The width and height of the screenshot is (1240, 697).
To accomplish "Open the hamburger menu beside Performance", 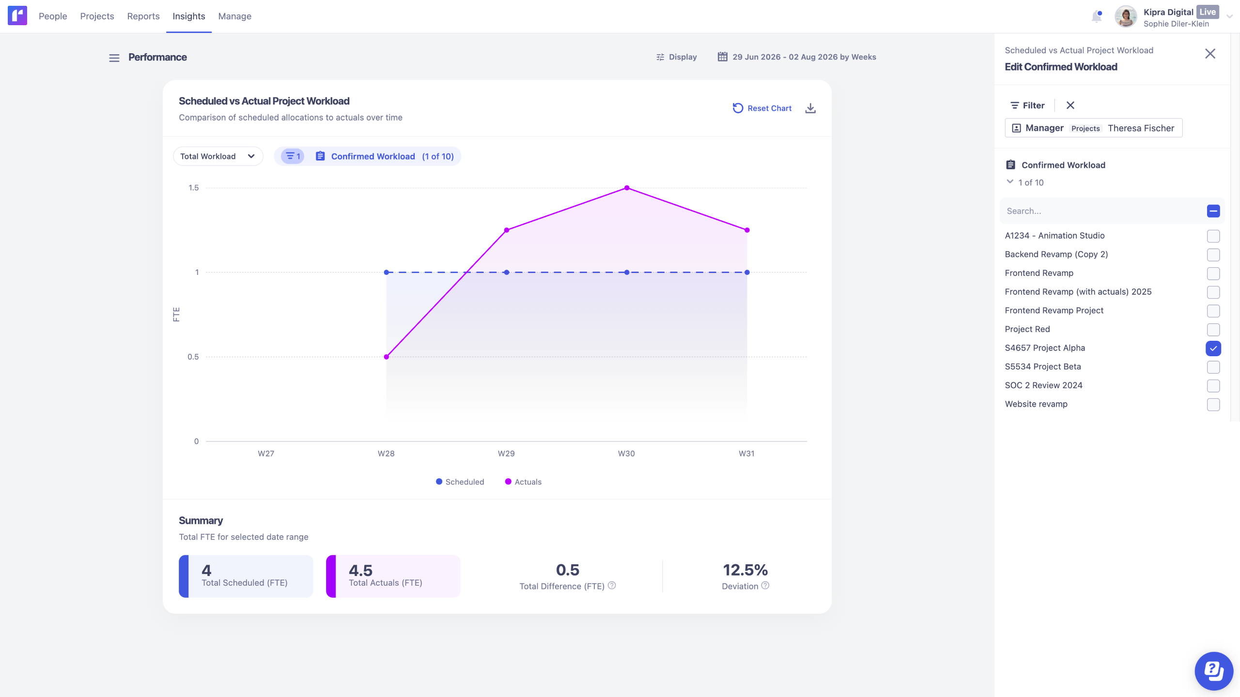I will pos(114,58).
